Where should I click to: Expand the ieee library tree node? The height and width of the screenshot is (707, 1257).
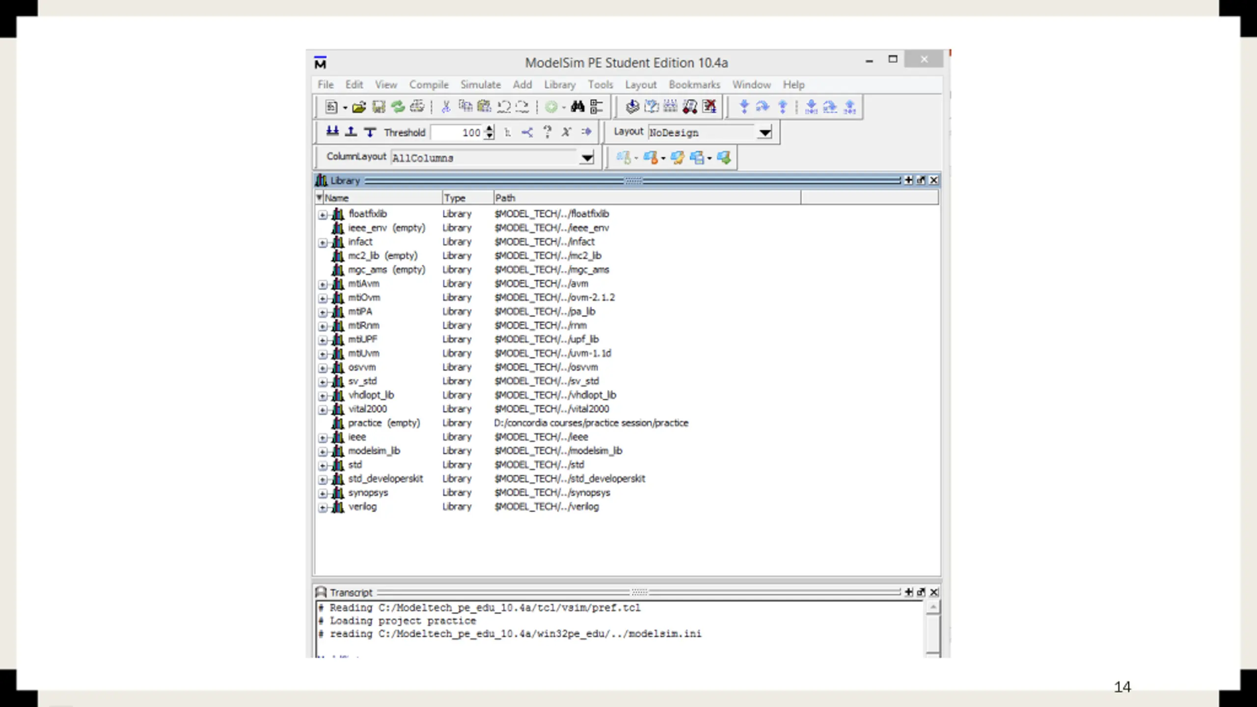[x=323, y=437]
